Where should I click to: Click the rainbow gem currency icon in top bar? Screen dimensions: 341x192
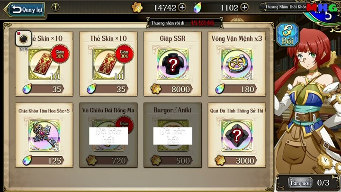tap(197, 8)
